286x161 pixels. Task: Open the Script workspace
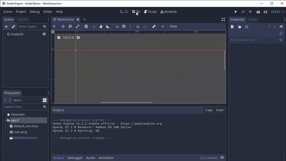(x=150, y=12)
